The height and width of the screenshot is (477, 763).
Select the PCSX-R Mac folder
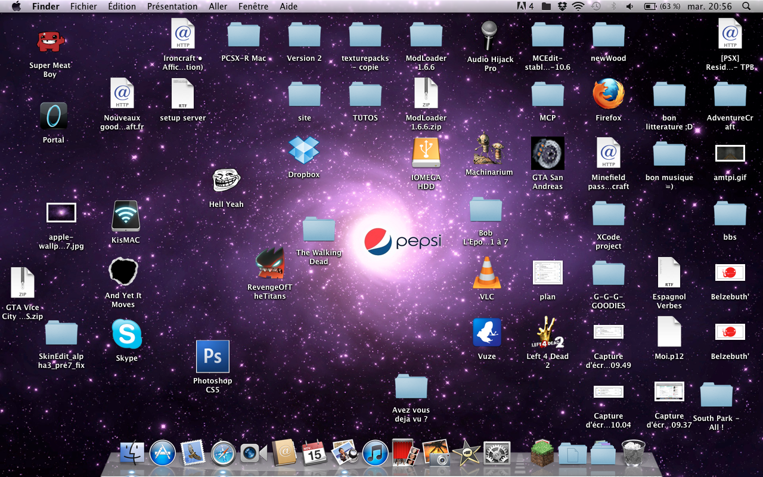click(244, 35)
